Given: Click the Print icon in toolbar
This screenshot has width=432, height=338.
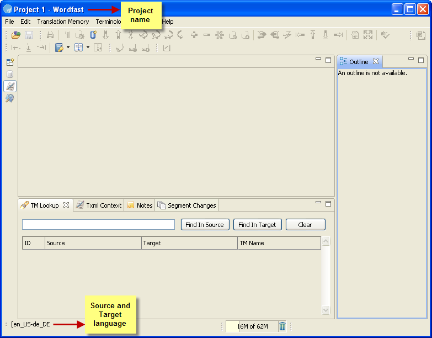Looking at the screenshot, I should (50, 35).
